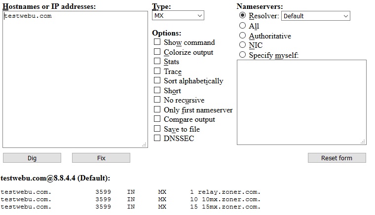The height and width of the screenshot is (215, 375).
Task: Choose the Authoritative radio option
Action: [x=242, y=36]
